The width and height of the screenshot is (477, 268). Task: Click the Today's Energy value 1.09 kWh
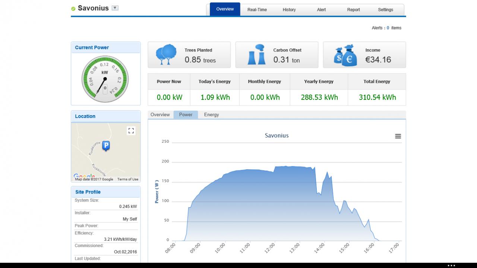(215, 97)
